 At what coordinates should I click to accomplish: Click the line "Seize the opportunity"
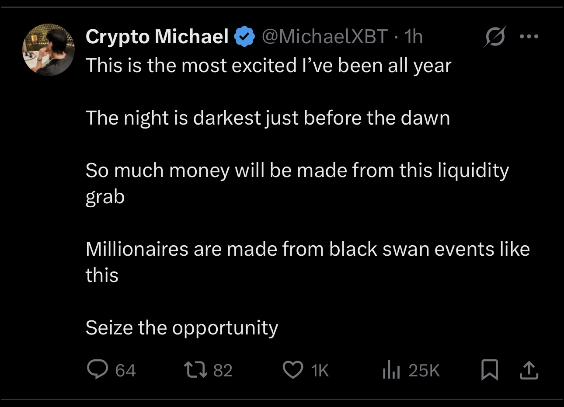(182, 327)
